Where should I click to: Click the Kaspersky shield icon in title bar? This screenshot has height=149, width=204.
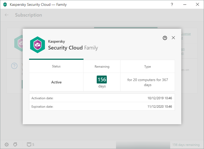5,4
